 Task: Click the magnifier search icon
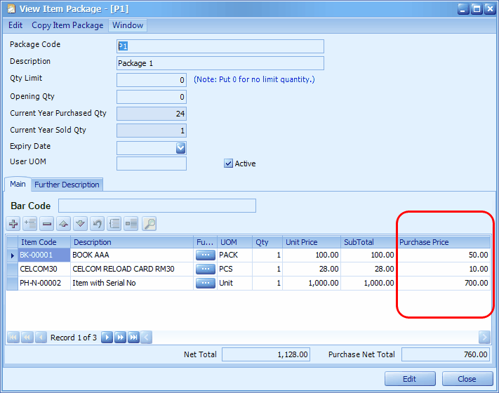pos(149,224)
